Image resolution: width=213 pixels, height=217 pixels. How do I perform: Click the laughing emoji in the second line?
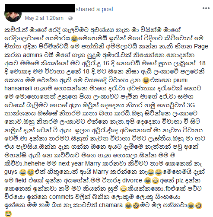pyautogui.click(x=74, y=38)
